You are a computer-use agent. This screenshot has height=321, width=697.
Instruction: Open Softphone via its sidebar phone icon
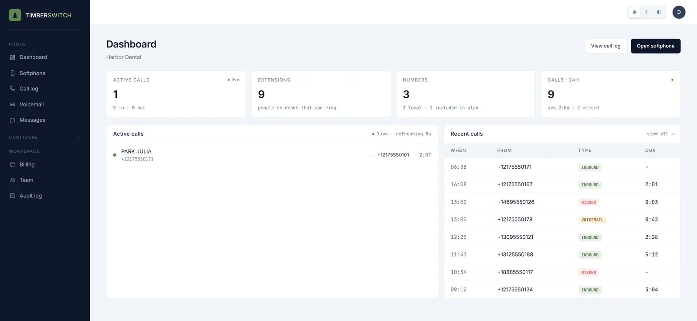coord(13,73)
